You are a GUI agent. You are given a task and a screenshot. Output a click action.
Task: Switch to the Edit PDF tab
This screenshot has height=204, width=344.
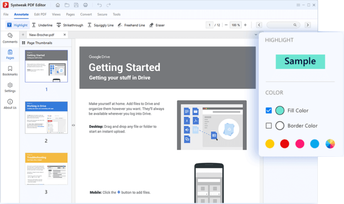[x=40, y=14]
